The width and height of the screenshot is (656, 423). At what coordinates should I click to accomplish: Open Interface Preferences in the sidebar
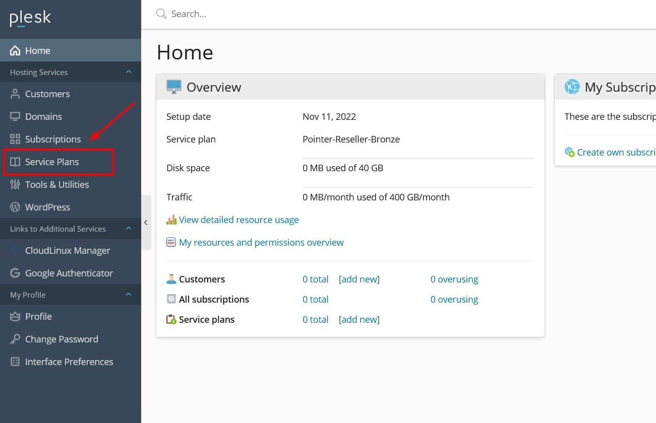point(71,362)
